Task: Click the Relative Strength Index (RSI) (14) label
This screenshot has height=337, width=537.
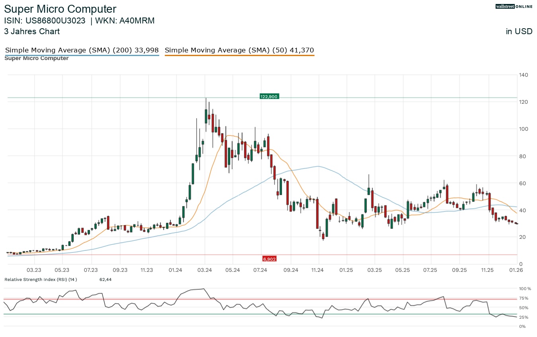Action: coord(41,279)
